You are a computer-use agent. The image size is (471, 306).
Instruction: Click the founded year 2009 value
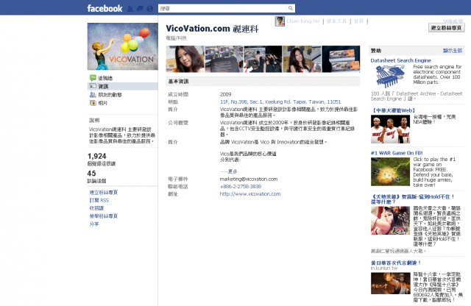226,94
